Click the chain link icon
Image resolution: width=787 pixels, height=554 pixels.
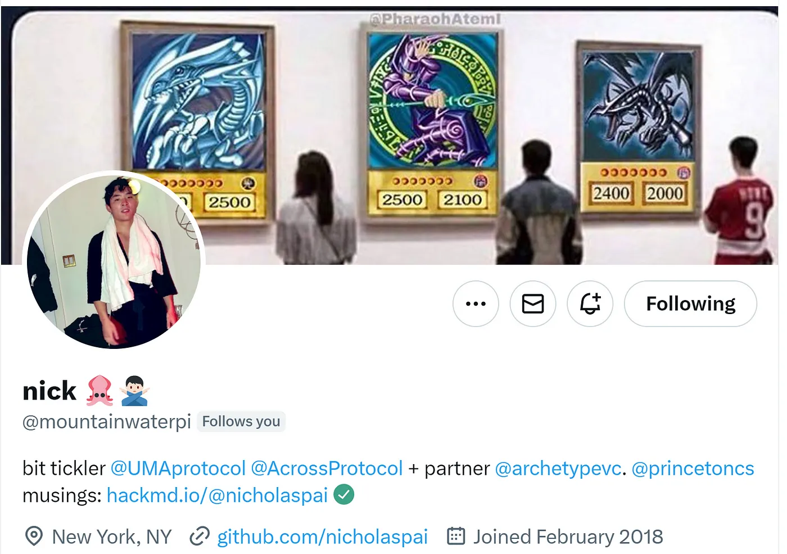click(200, 536)
